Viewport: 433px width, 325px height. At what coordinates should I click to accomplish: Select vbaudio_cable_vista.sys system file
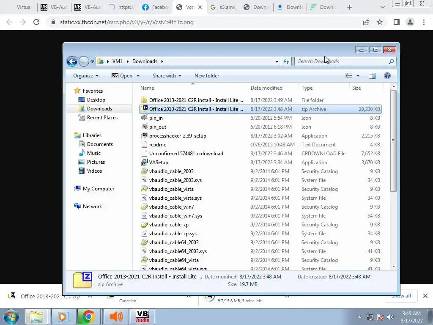coord(175,198)
